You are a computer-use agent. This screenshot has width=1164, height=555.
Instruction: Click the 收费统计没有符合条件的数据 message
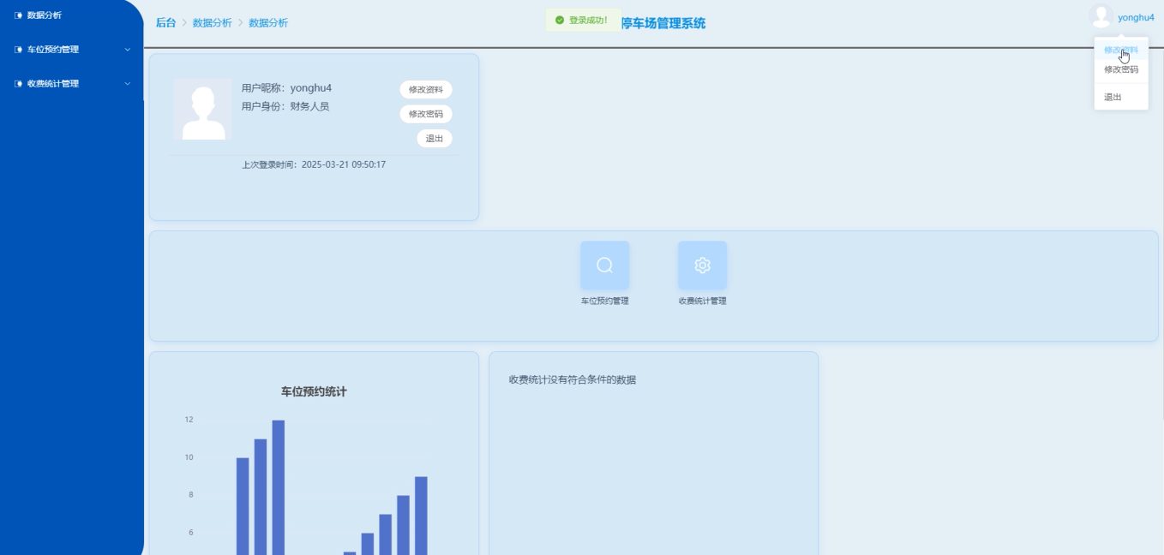coord(573,379)
